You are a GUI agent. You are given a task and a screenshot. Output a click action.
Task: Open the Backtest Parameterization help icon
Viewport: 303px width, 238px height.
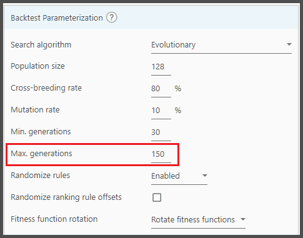[112, 17]
